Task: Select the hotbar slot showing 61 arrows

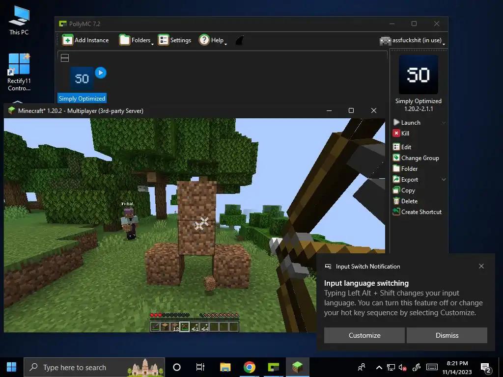Action: [x=195, y=326]
